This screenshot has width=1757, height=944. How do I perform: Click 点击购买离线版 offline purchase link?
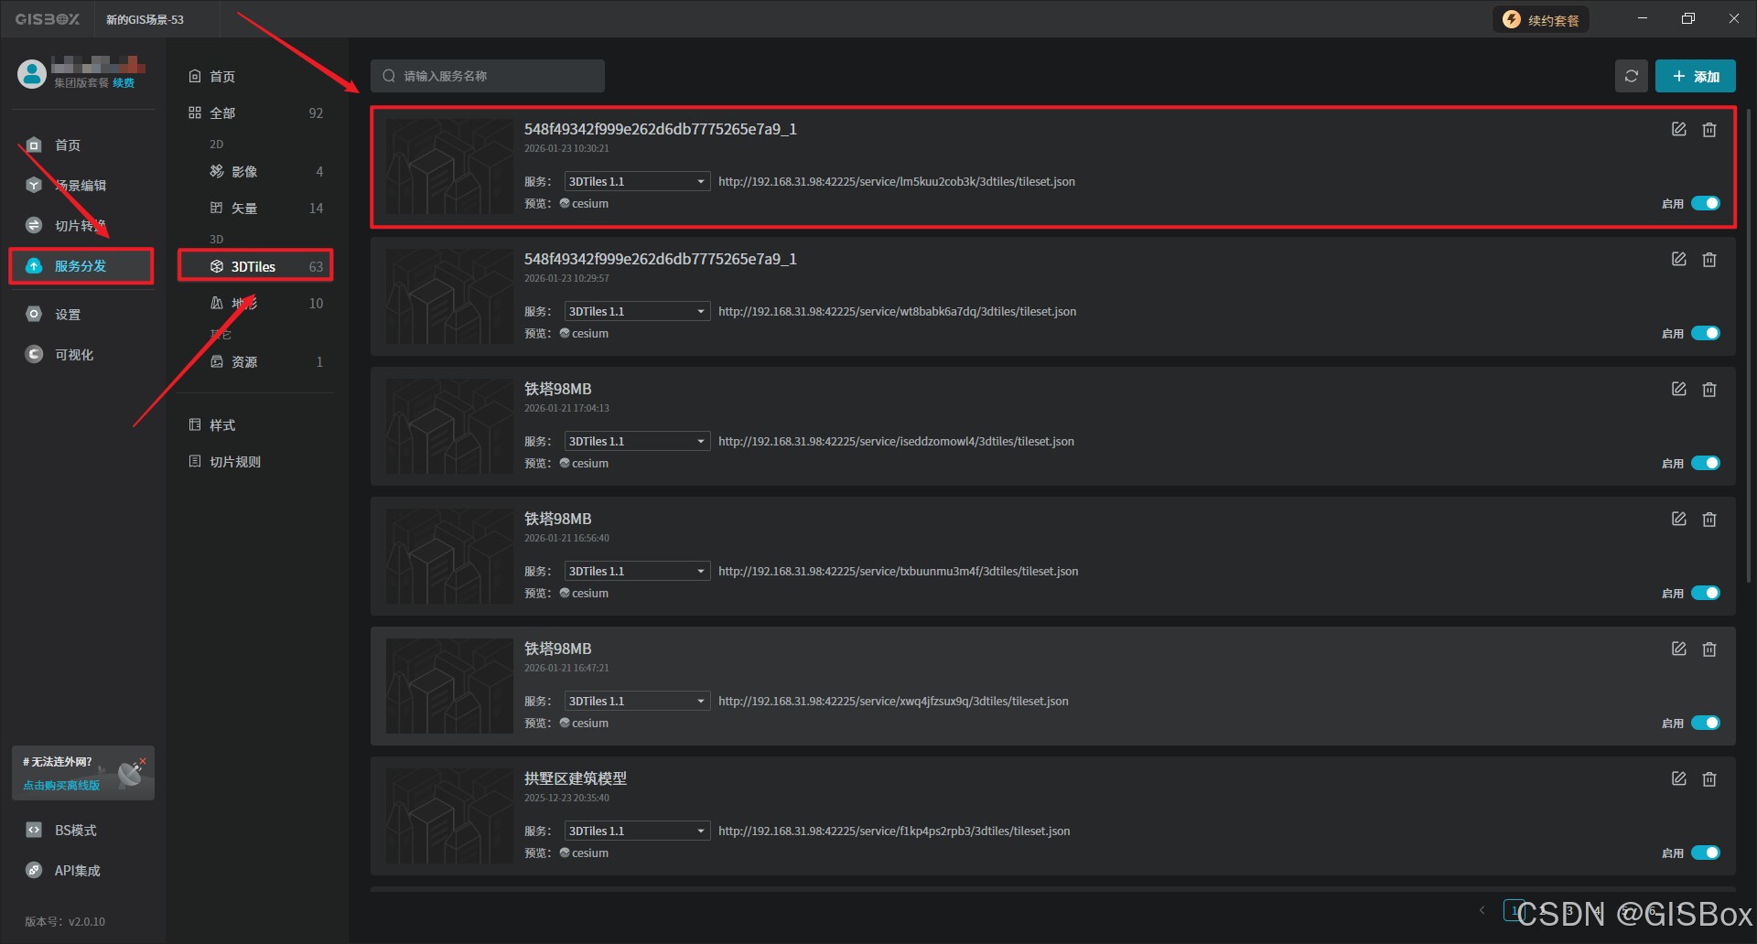click(61, 785)
